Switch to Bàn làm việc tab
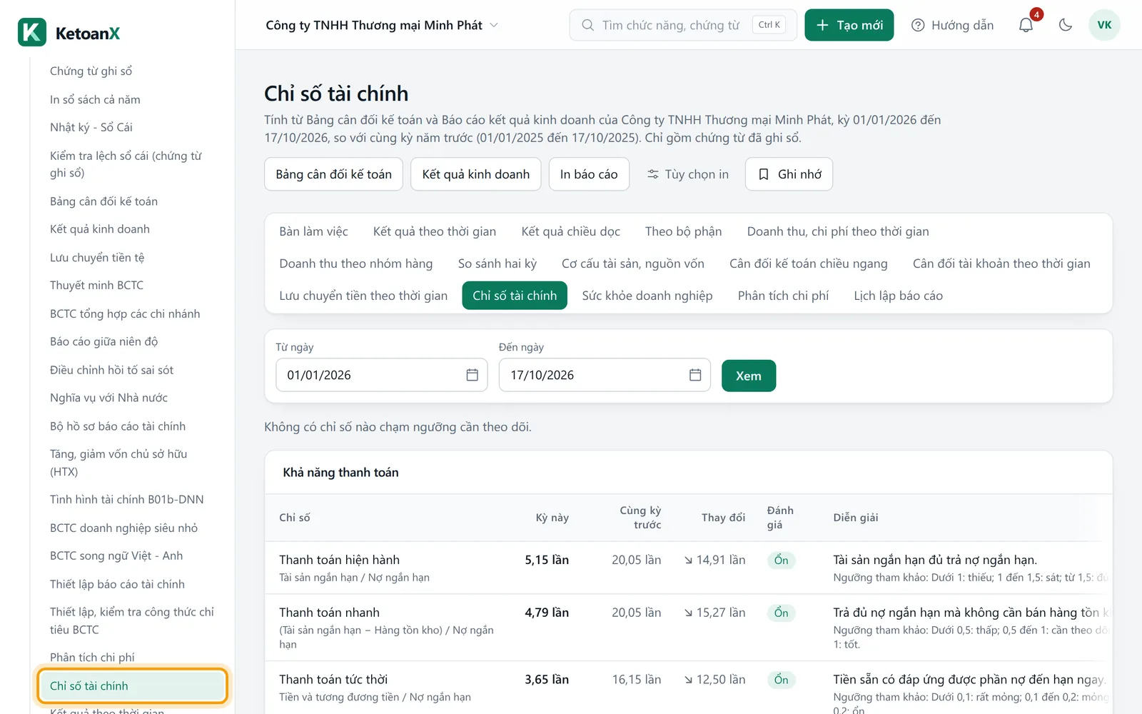Viewport: 1142px width, 714px height. (313, 231)
